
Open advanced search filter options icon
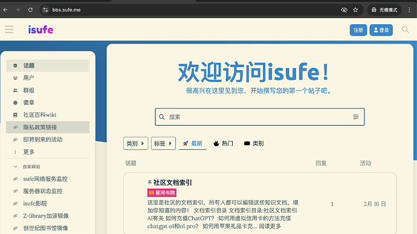[x=355, y=117]
